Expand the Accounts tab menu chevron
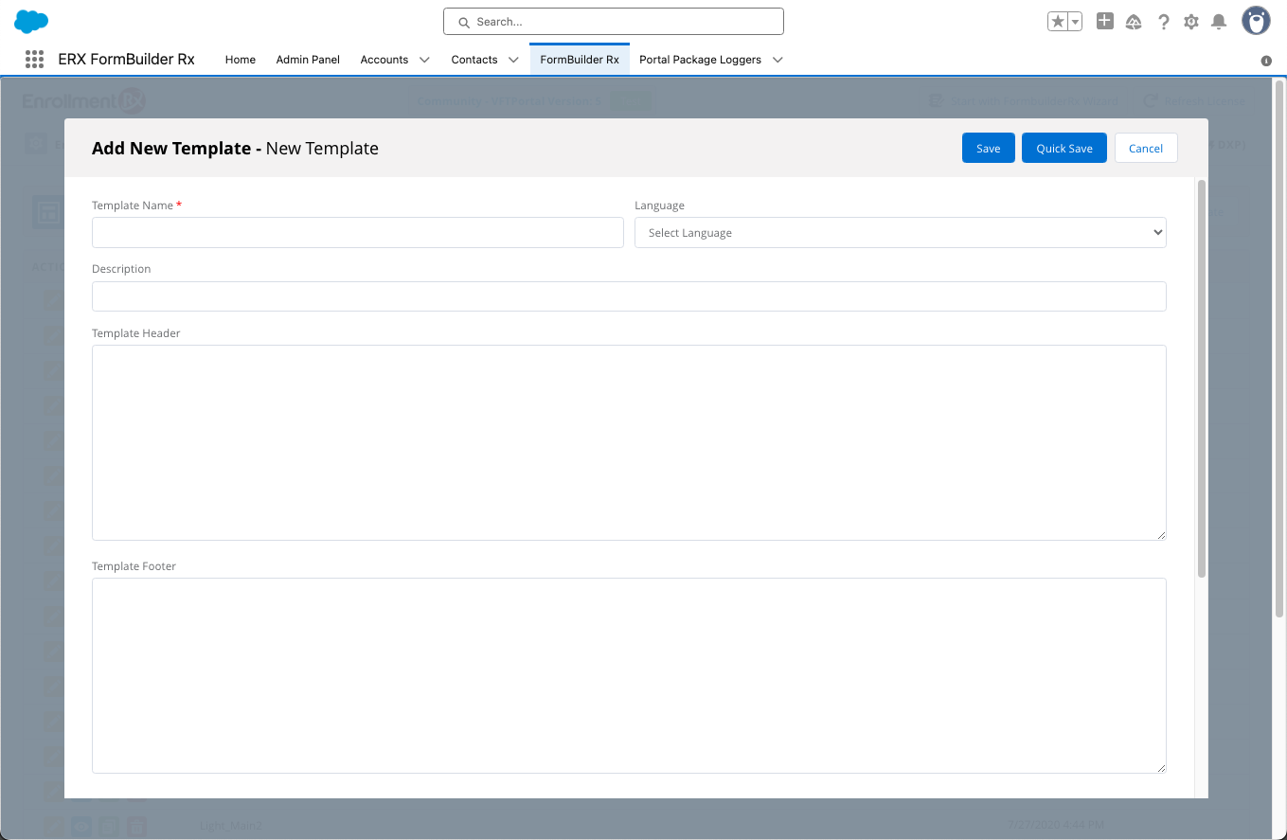 click(x=424, y=60)
